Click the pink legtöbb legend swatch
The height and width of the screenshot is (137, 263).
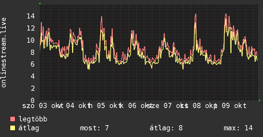click(12, 119)
